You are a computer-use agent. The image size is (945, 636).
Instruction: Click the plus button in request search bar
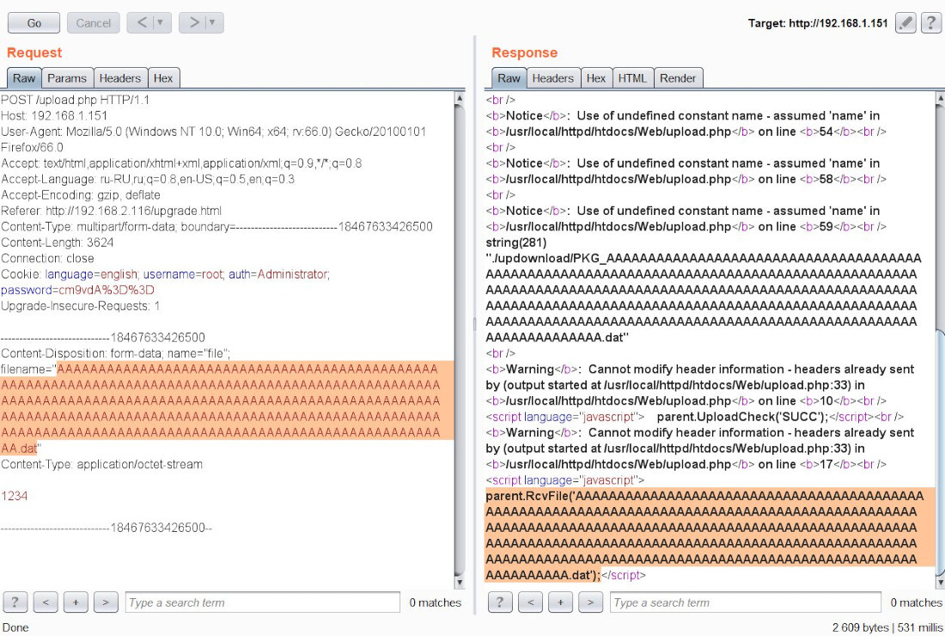click(x=76, y=602)
